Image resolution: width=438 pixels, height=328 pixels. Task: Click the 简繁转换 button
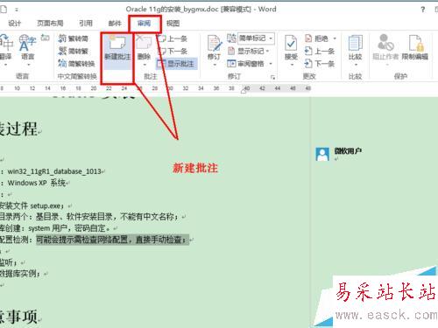click(76, 64)
